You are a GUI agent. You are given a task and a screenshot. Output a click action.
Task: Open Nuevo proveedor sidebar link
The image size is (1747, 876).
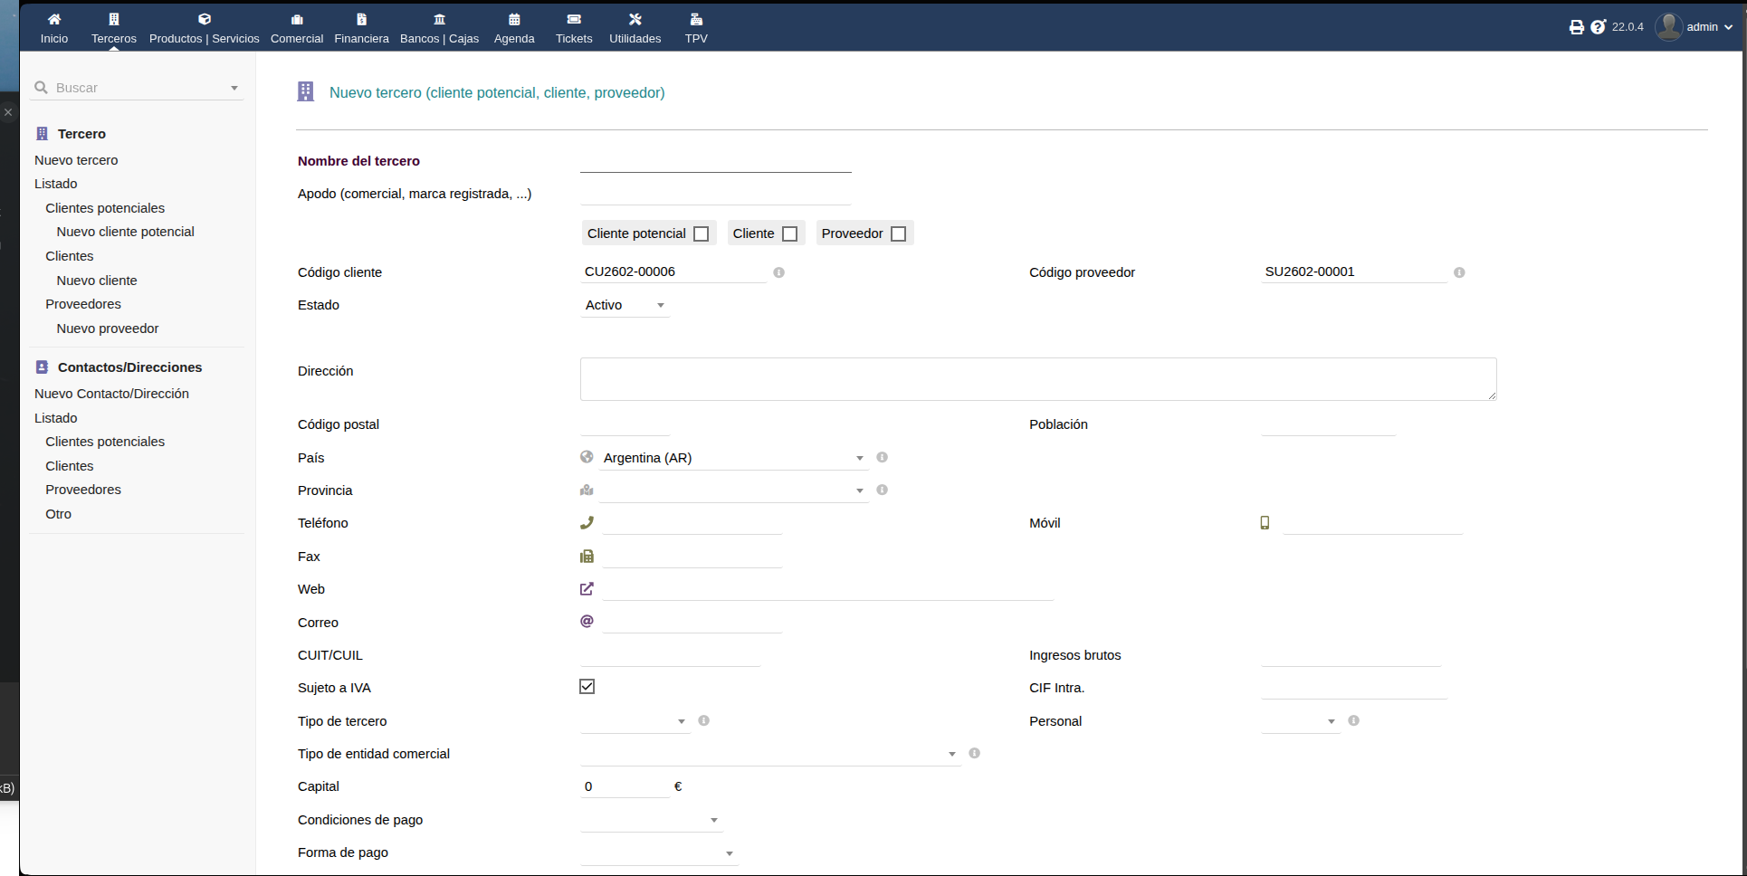tap(108, 328)
